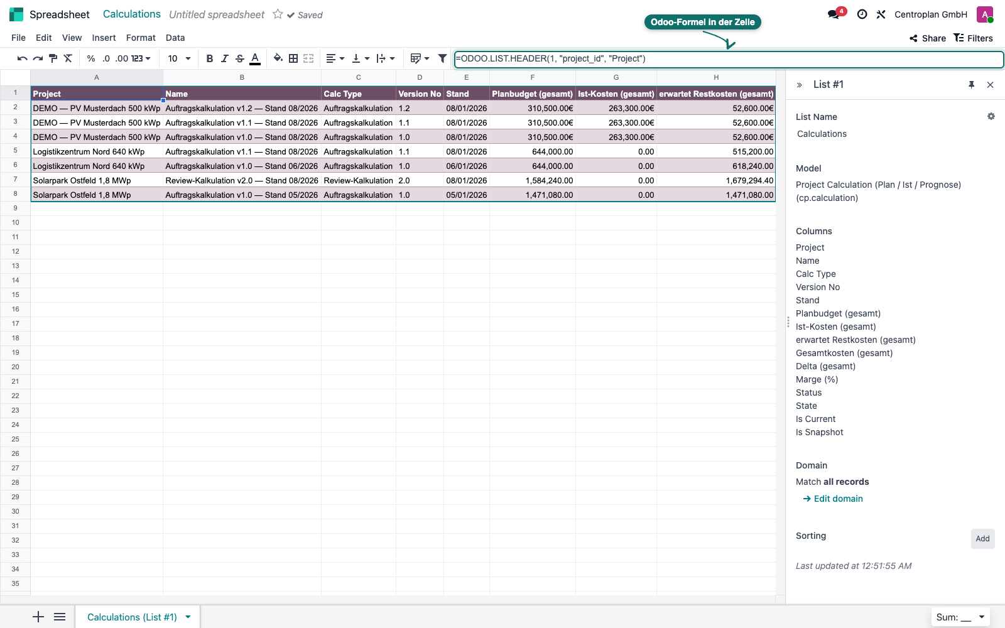Open the vertical align dropdown
The image size is (1005, 628).
(x=360, y=58)
